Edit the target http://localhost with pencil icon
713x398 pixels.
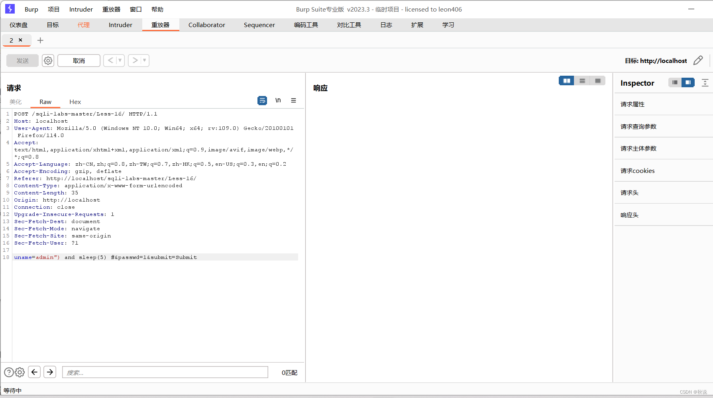pyautogui.click(x=698, y=61)
